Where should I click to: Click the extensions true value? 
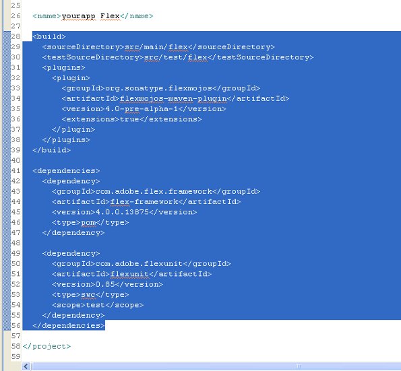coord(129,119)
